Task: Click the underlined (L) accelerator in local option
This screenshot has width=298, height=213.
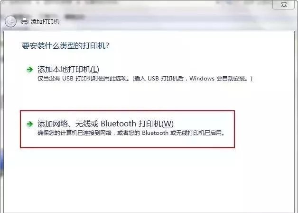Action: pyautogui.click(x=95, y=70)
